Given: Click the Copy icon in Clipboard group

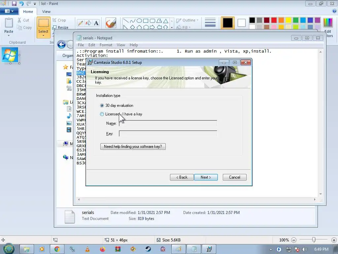Looking at the screenshot, I should pos(19,27).
